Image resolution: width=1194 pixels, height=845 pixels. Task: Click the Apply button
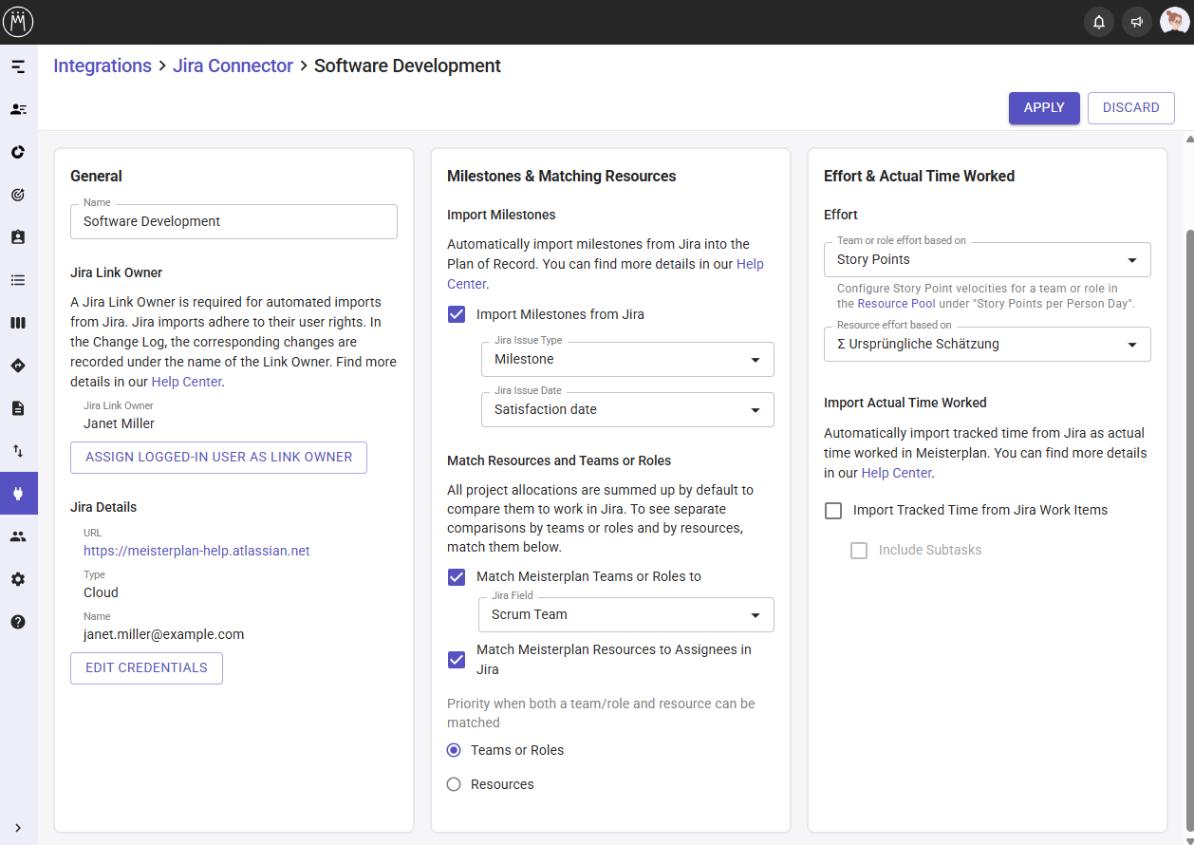tap(1043, 108)
